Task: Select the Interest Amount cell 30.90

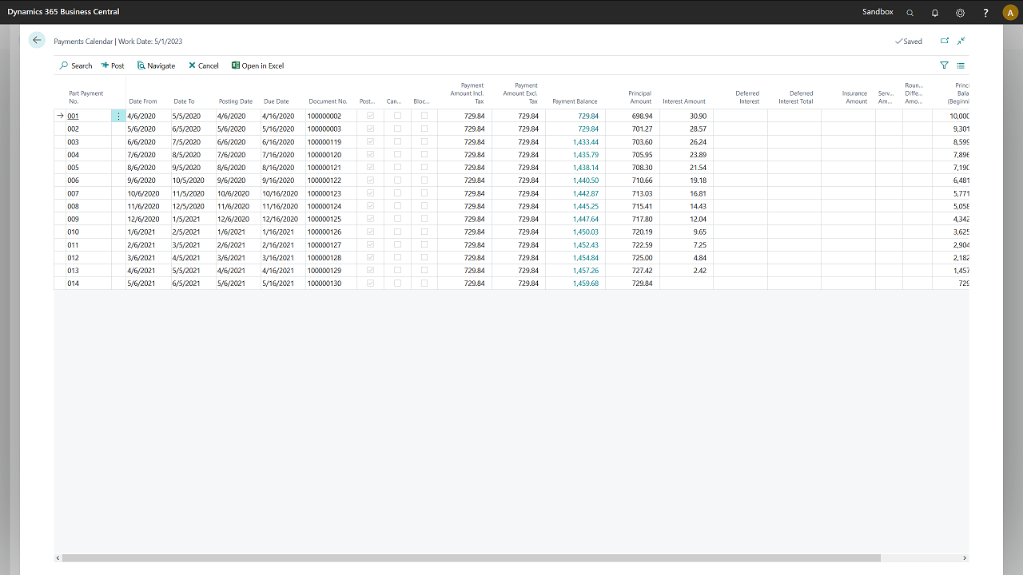Action: click(x=686, y=116)
